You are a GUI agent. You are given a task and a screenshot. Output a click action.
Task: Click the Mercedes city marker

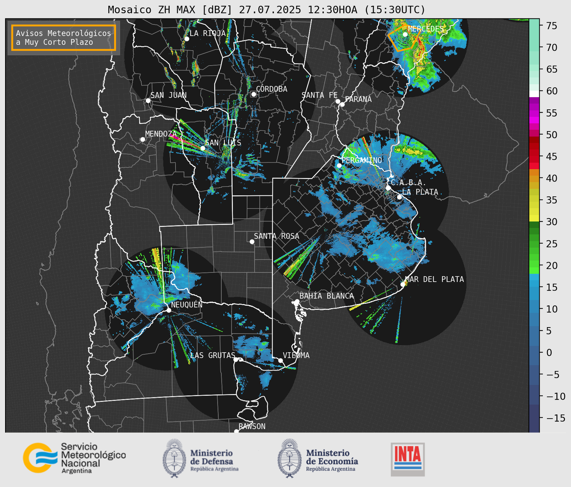[x=405, y=34]
